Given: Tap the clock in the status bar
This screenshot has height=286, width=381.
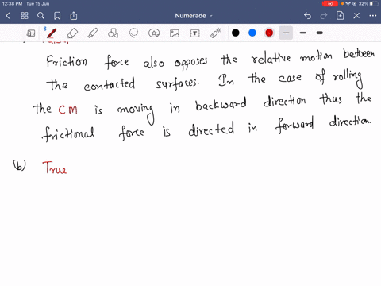Looking at the screenshot, I should [x=12, y=4].
